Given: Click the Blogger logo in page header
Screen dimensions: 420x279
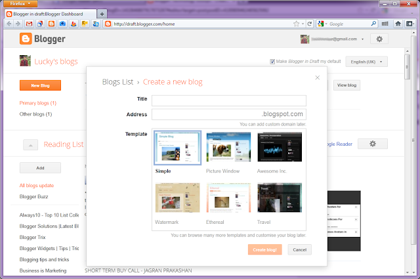Looking at the screenshot, I should pyautogui.click(x=42, y=39).
